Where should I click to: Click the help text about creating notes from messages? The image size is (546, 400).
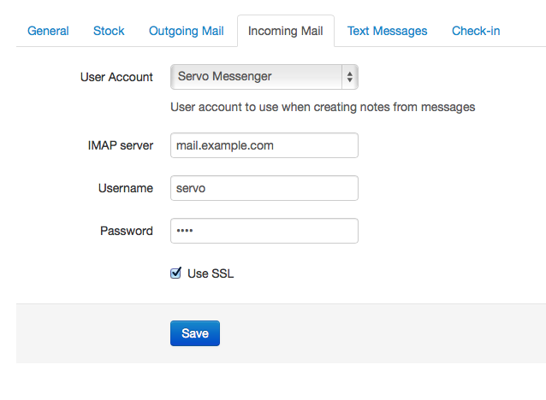[323, 107]
